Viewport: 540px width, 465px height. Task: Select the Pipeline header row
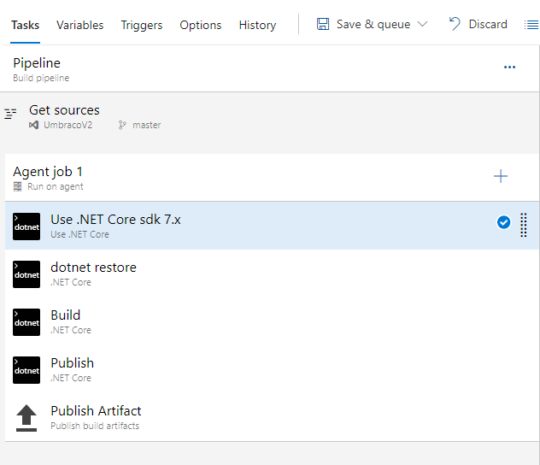click(x=214, y=68)
